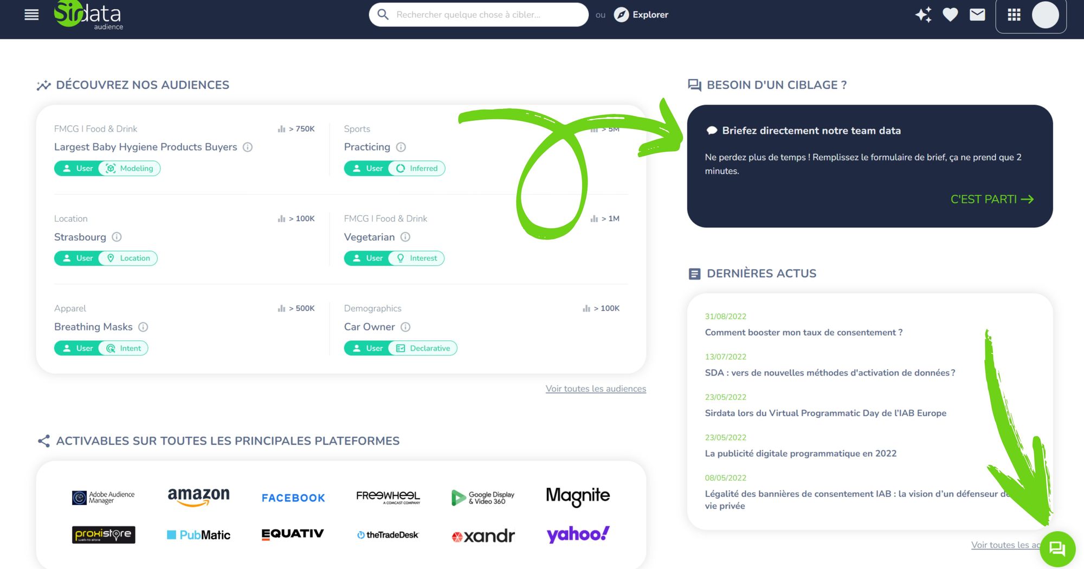The width and height of the screenshot is (1084, 569).
Task: Open Virtual Programmatic Day IAB Europe article
Action: coord(825,413)
